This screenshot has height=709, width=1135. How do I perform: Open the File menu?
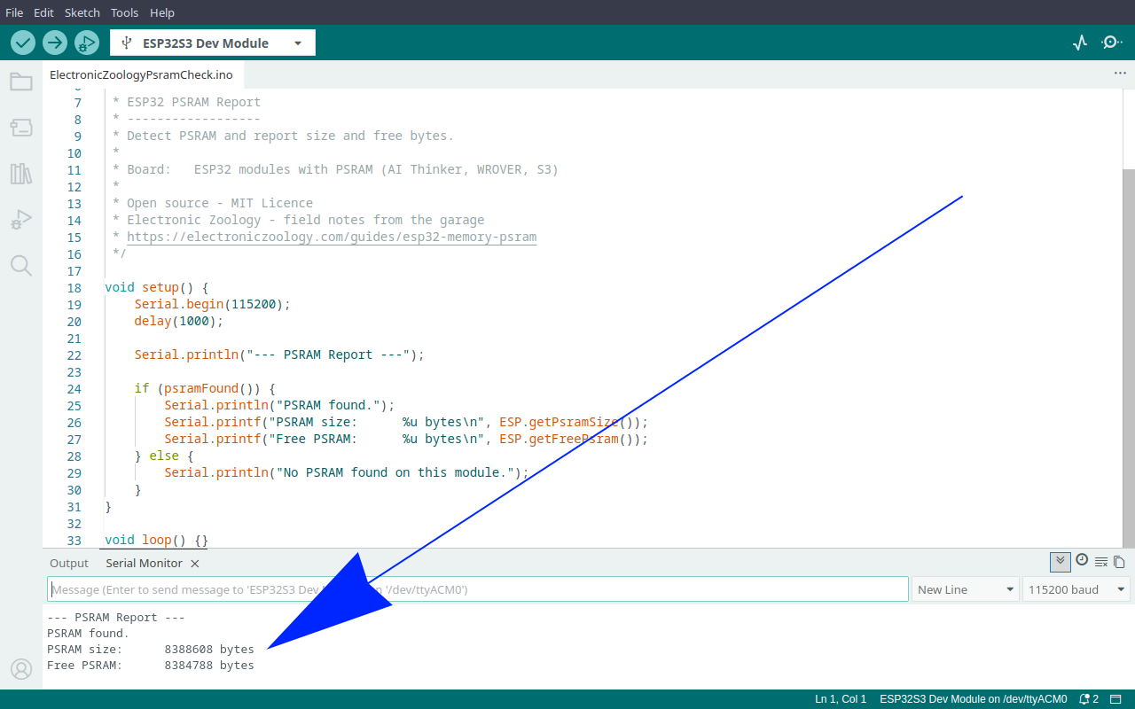(x=15, y=12)
